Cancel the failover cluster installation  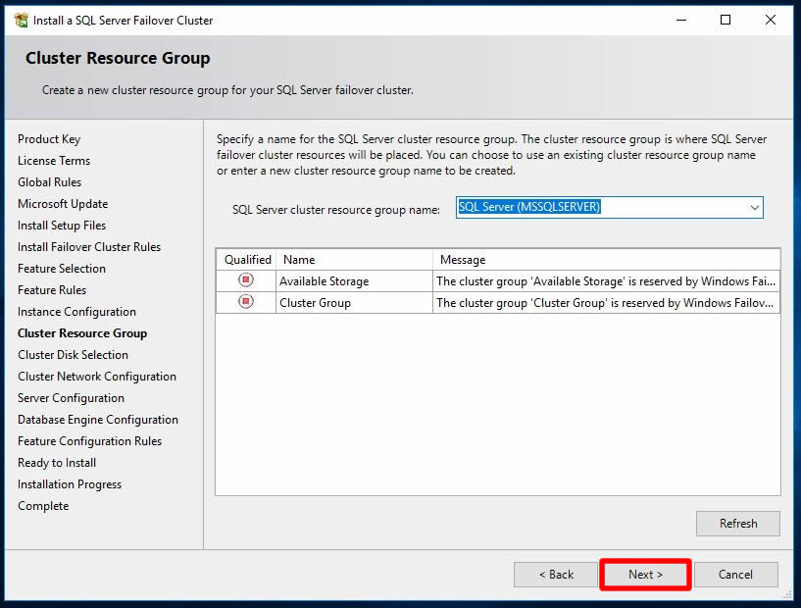[735, 575]
